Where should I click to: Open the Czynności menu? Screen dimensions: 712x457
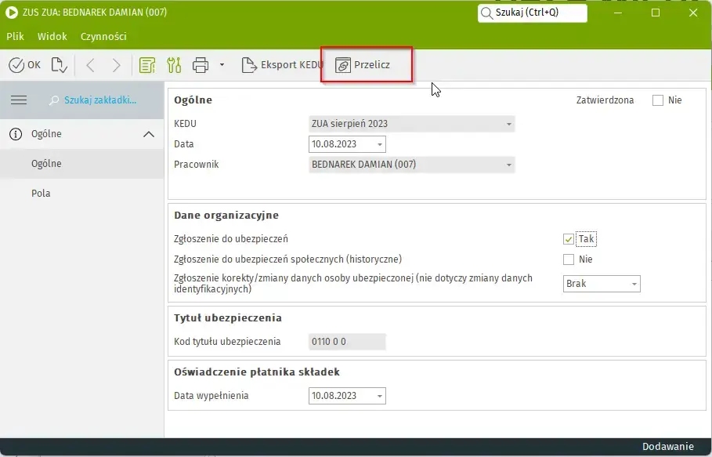tap(103, 36)
